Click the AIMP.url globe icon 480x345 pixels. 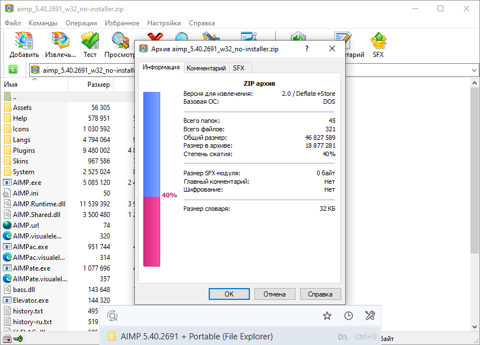click(x=7, y=225)
